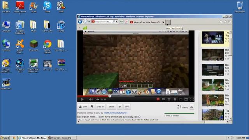249x140 pixels.
Task: Toggle annotations in the video player
Action: coord(158,100)
